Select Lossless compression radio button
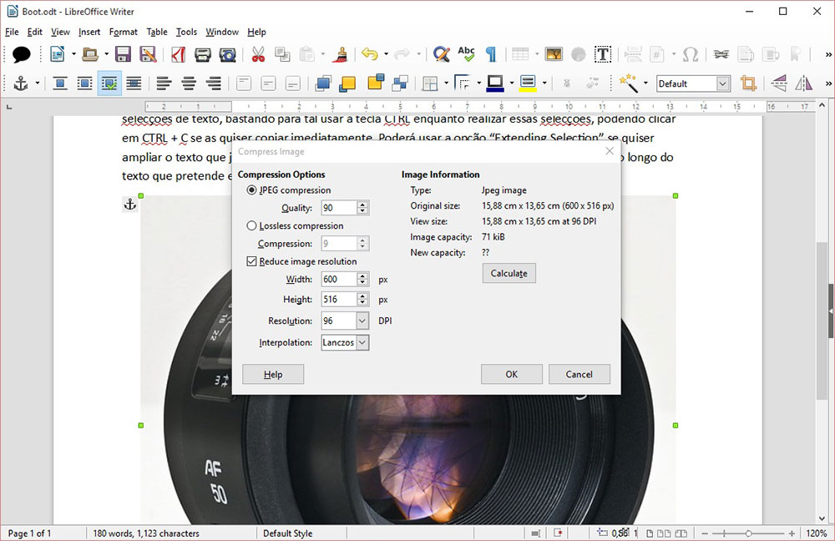 (x=252, y=225)
